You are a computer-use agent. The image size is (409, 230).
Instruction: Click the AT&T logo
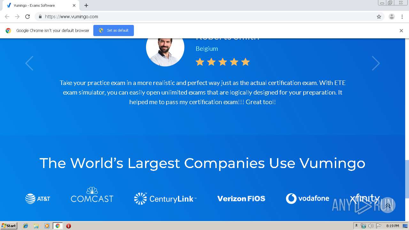click(38, 199)
